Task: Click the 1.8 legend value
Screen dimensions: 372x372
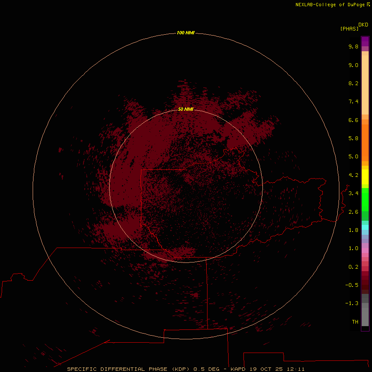Action: click(x=353, y=230)
